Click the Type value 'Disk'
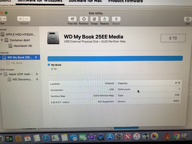 [177, 95]
